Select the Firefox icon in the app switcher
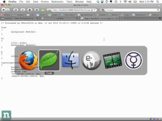 (x=28, y=61)
